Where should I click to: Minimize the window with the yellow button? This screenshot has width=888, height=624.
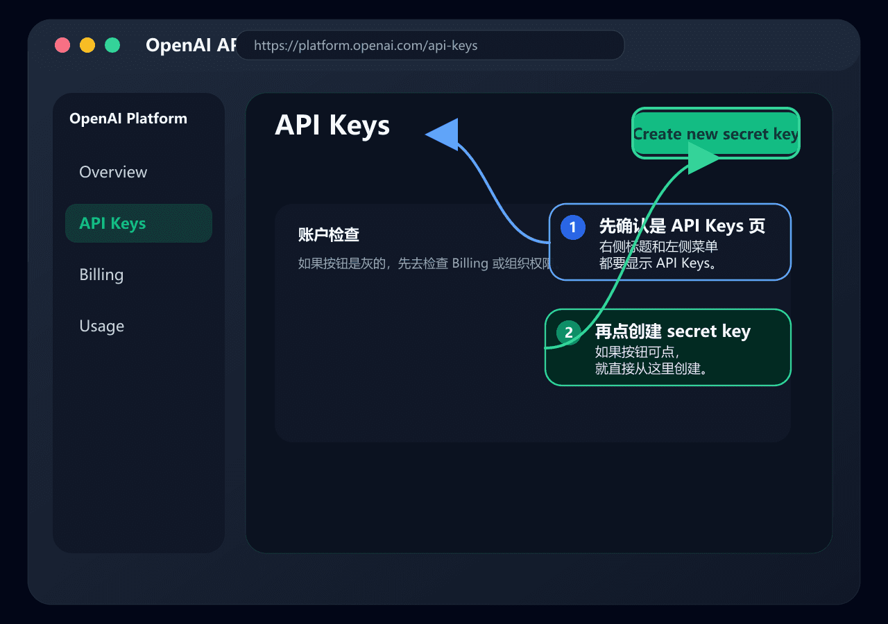[87, 45]
